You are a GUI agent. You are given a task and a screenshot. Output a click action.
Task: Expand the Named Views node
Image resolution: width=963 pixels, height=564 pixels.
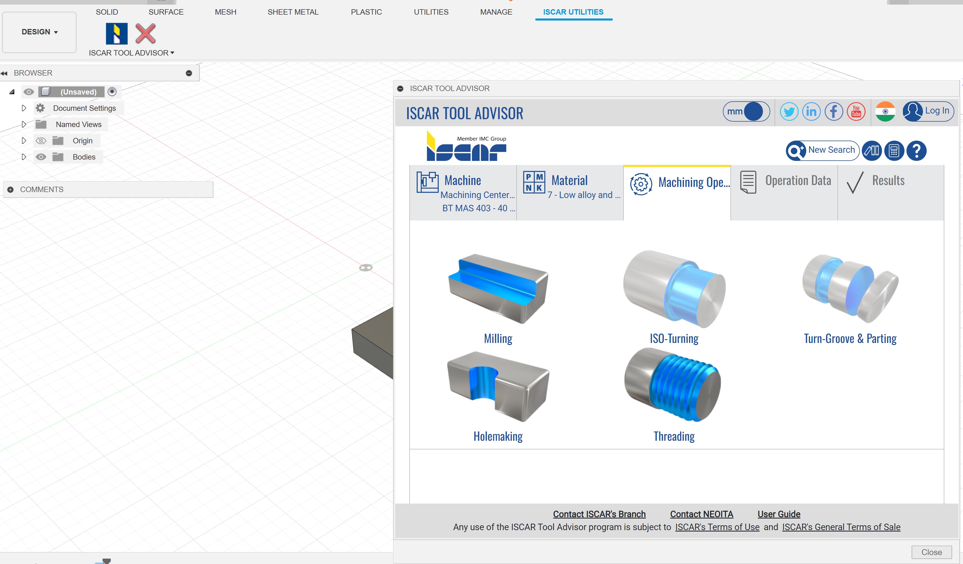point(24,125)
